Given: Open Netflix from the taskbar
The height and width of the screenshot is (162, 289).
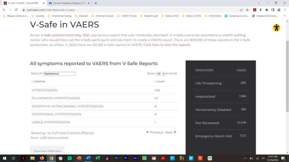Looking at the screenshot, I should click(23, 158).
